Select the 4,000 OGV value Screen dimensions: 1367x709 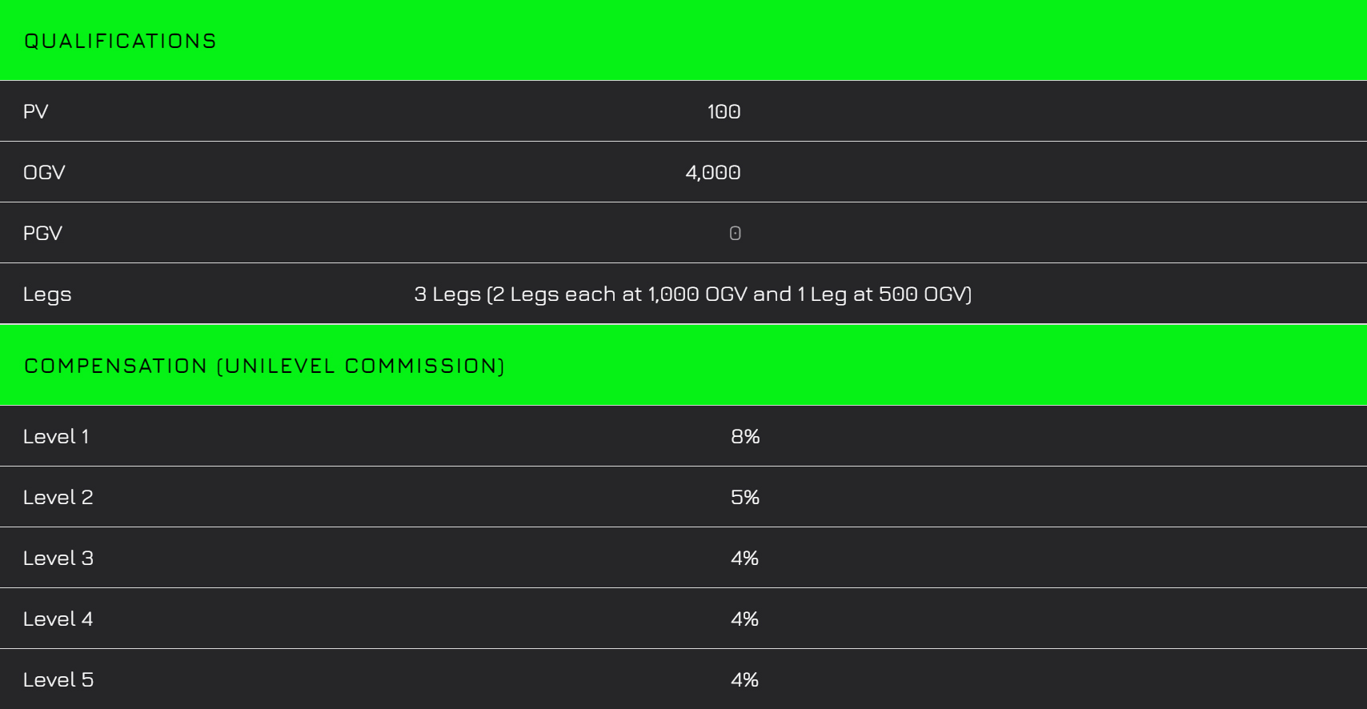[x=712, y=172]
